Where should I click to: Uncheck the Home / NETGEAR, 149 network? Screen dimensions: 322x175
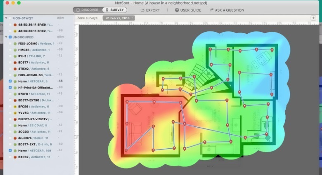point(10,150)
